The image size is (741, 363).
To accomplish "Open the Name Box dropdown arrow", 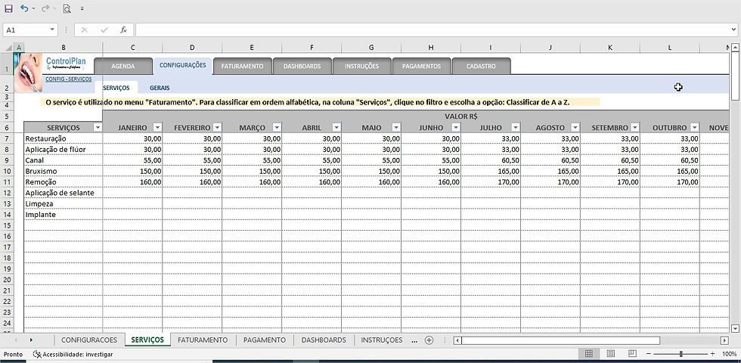I will 52,29.
